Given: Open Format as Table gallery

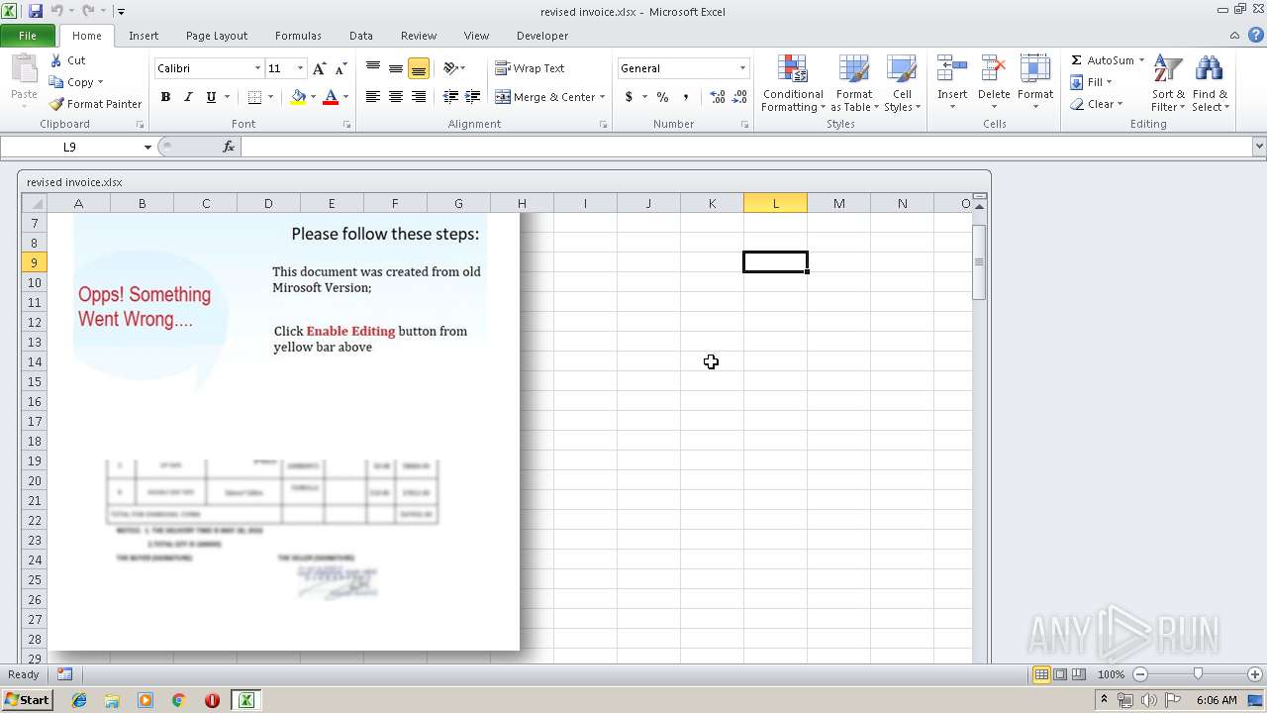Looking at the screenshot, I should [854, 84].
